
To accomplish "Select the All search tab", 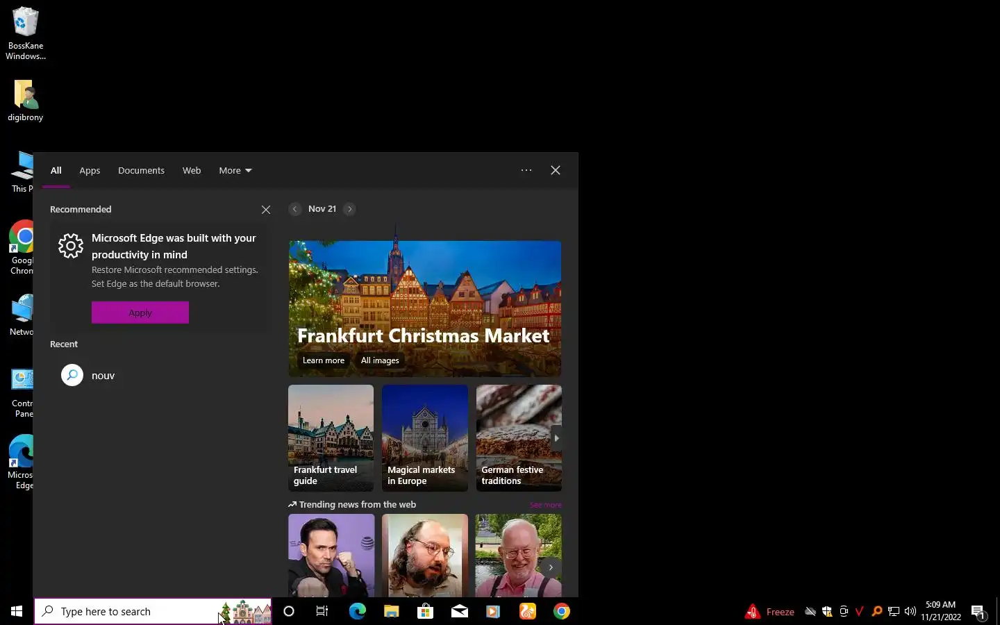I will coord(56,170).
